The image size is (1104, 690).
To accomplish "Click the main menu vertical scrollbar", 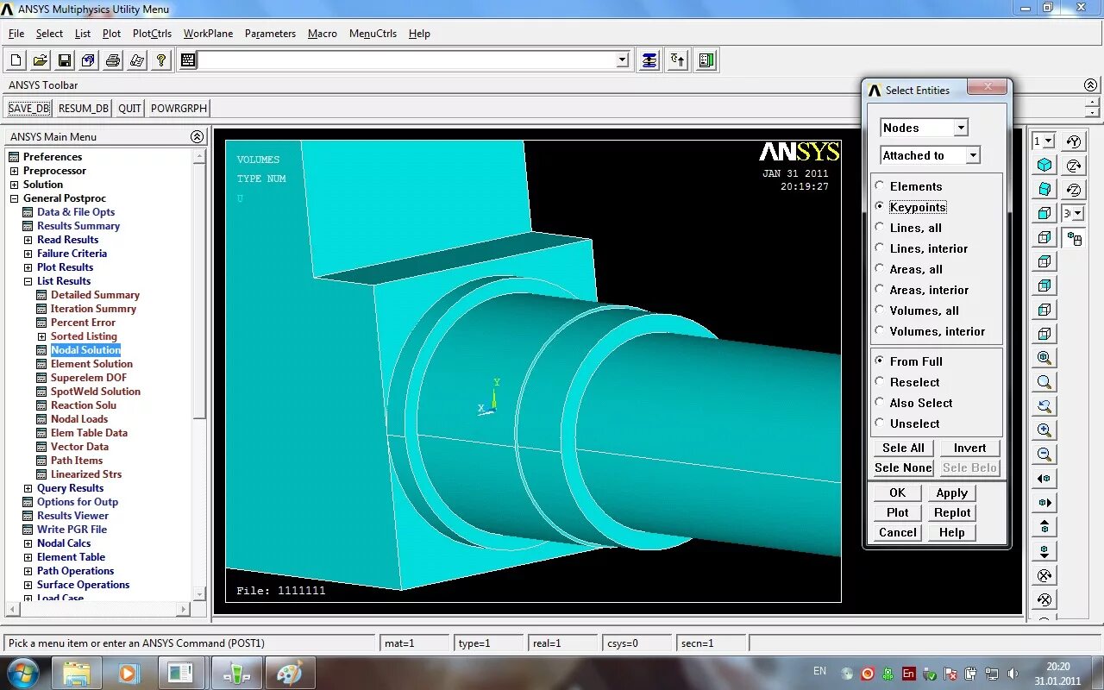I will (199, 375).
